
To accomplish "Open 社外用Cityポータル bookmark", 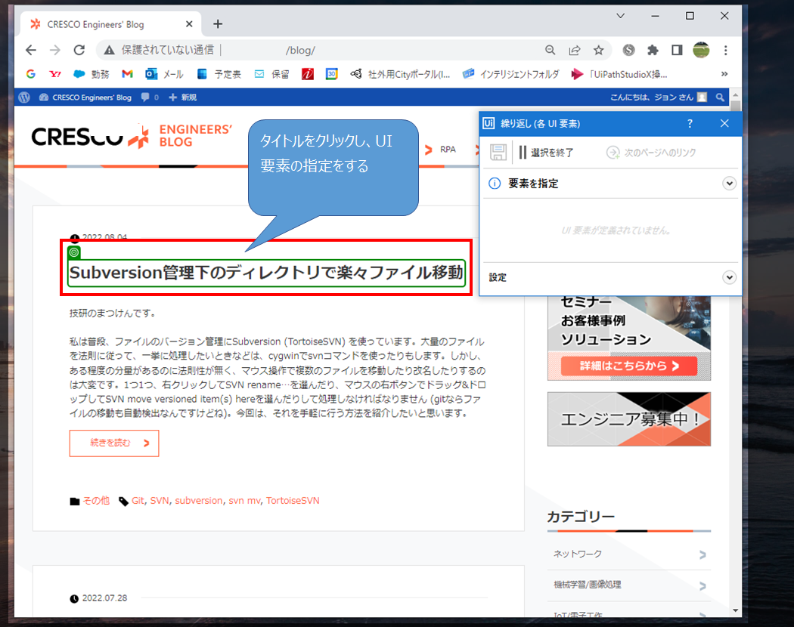I will point(400,74).
